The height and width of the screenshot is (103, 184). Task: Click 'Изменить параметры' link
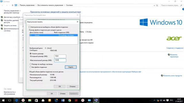174,56
